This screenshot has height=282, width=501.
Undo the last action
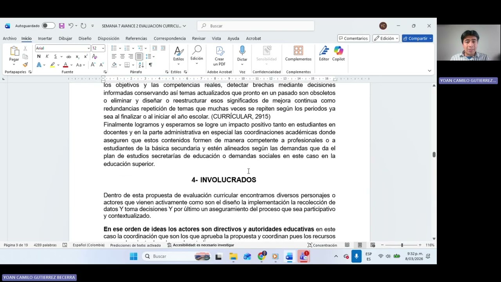[70, 26]
